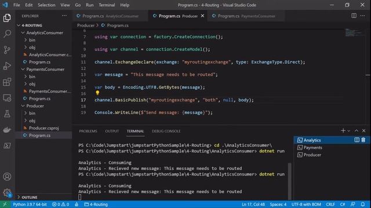Expand the Outline section
Screen dimensions: 371x208
[44, 197]
